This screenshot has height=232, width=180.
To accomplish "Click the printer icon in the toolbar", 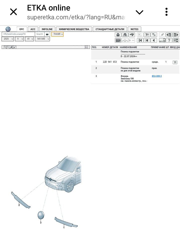I will point(118,35).
